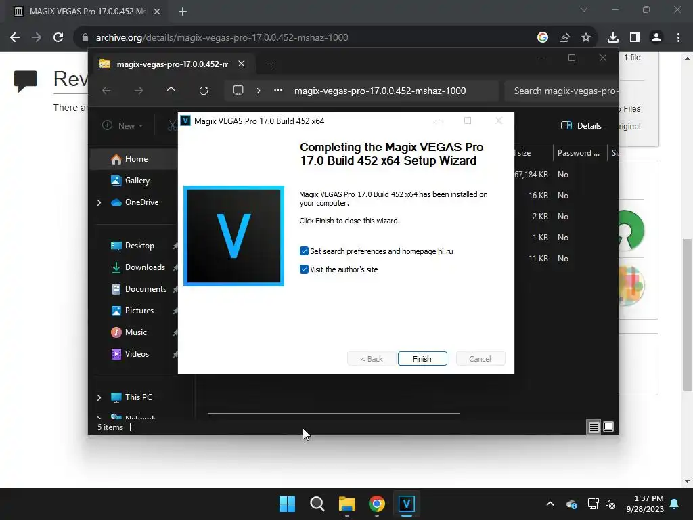Open a new Chrome tab
The height and width of the screenshot is (520, 693).
tap(183, 12)
